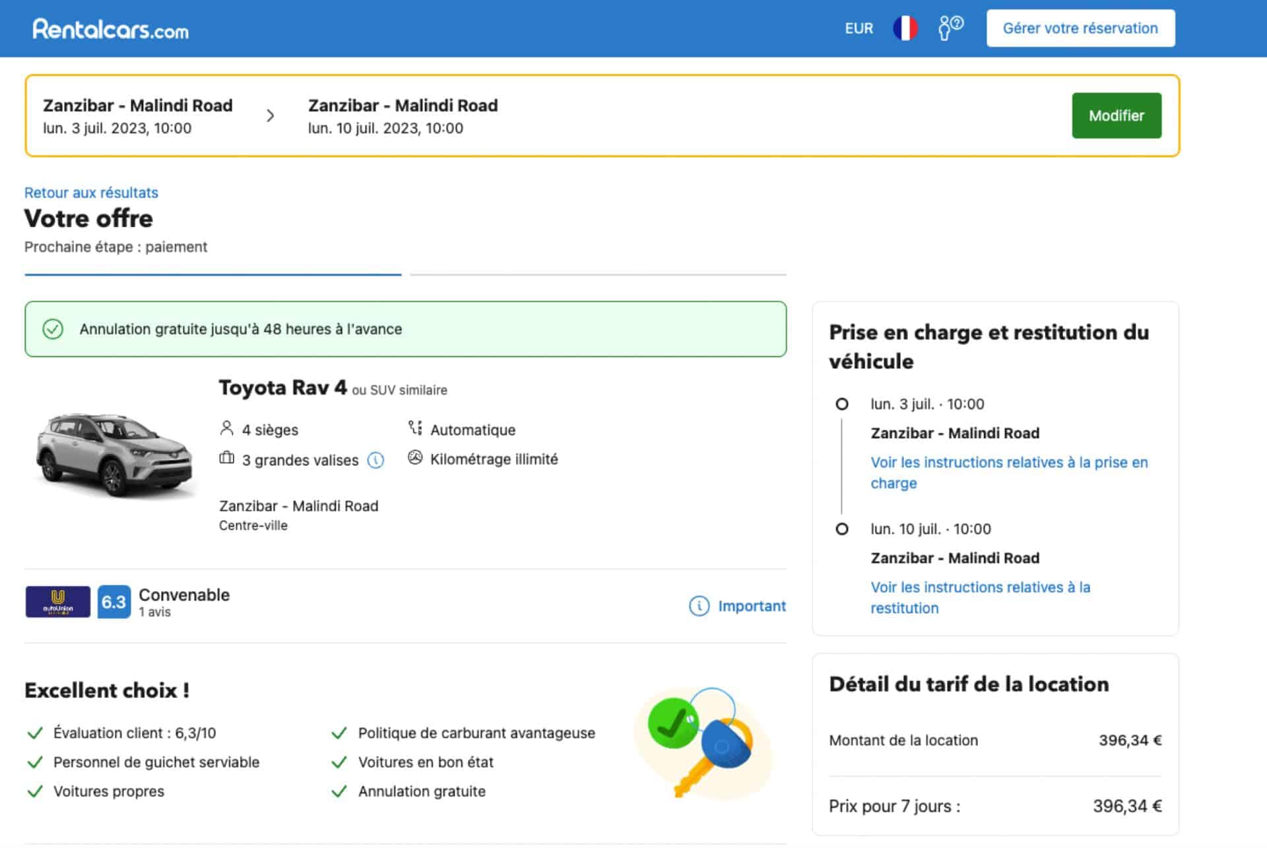The width and height of the screenshot is (1267, 848).
Task: Open pickup instructions link
Action: [1009, 473]
